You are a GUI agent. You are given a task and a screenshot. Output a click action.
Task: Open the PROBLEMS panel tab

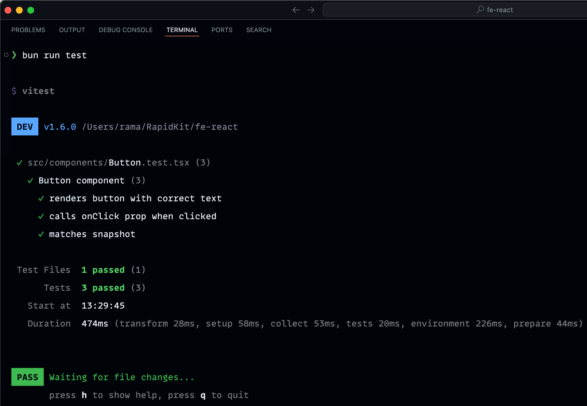[x=28, y=30]
